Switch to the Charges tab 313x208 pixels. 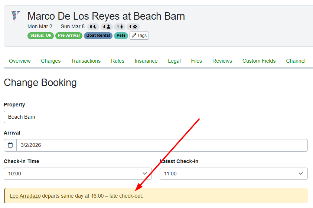click(x=51, y=61)
